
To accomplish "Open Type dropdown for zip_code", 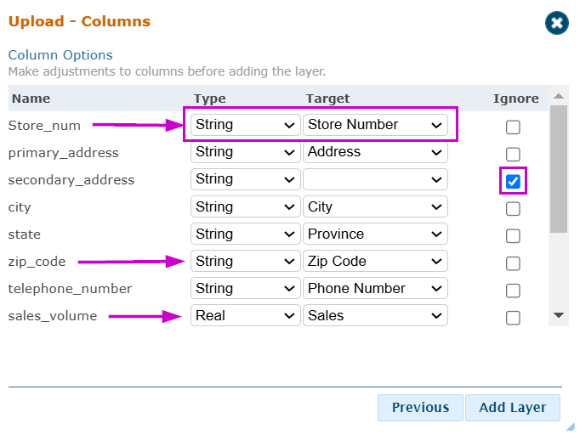I will coord(245,261).
